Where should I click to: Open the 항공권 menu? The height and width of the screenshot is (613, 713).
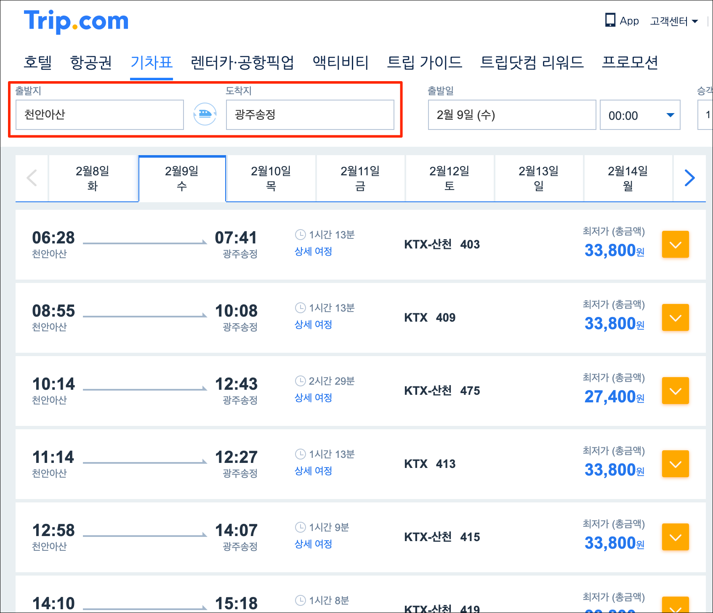91,62
